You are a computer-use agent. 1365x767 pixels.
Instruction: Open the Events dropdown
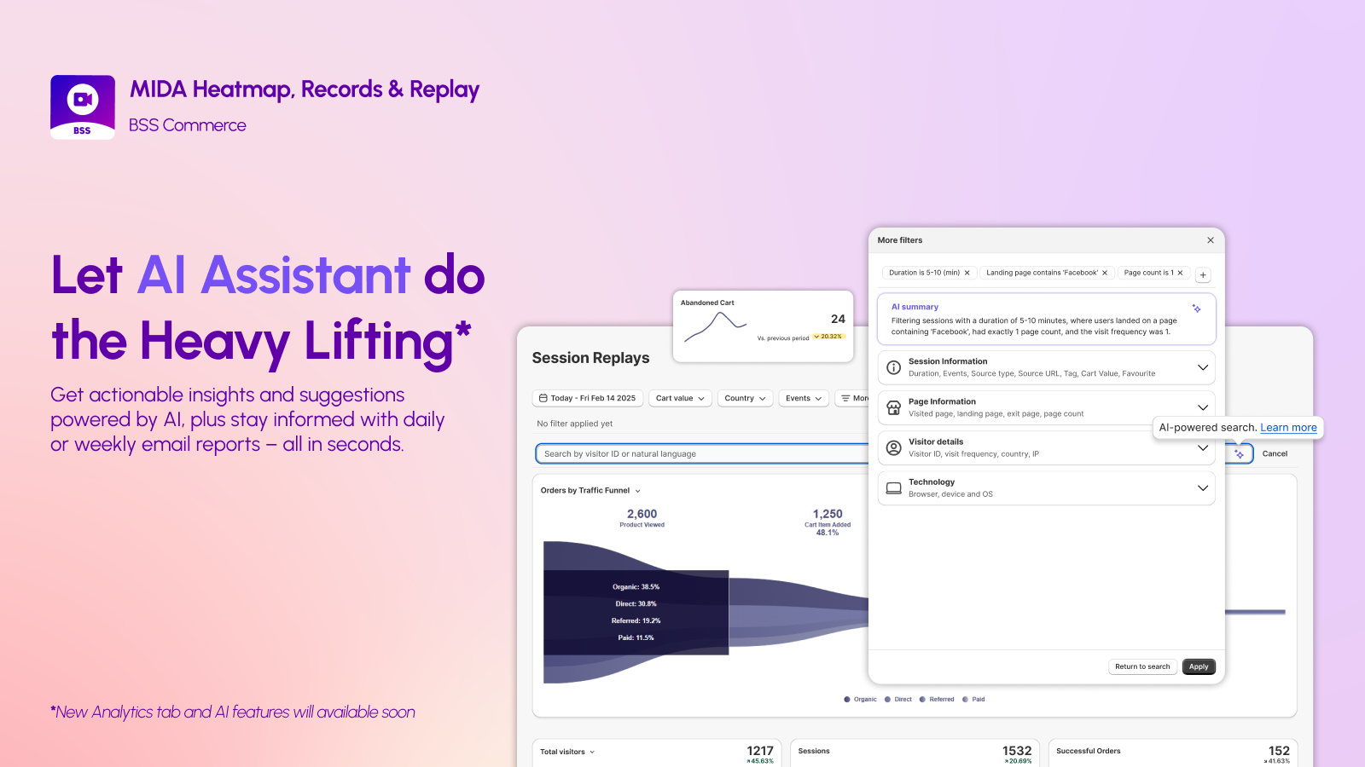click(804, 398)
